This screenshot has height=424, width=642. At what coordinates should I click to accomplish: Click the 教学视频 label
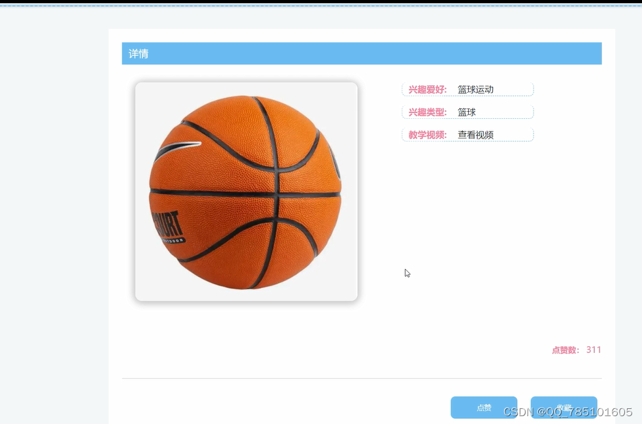pyautogui.click(x=427, y=135)
